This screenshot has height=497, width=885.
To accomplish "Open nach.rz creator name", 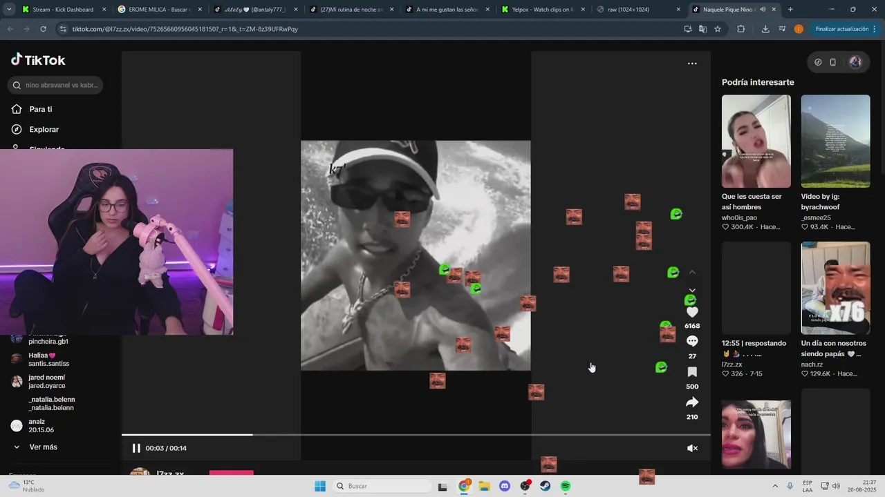I will tap(812, 364).
